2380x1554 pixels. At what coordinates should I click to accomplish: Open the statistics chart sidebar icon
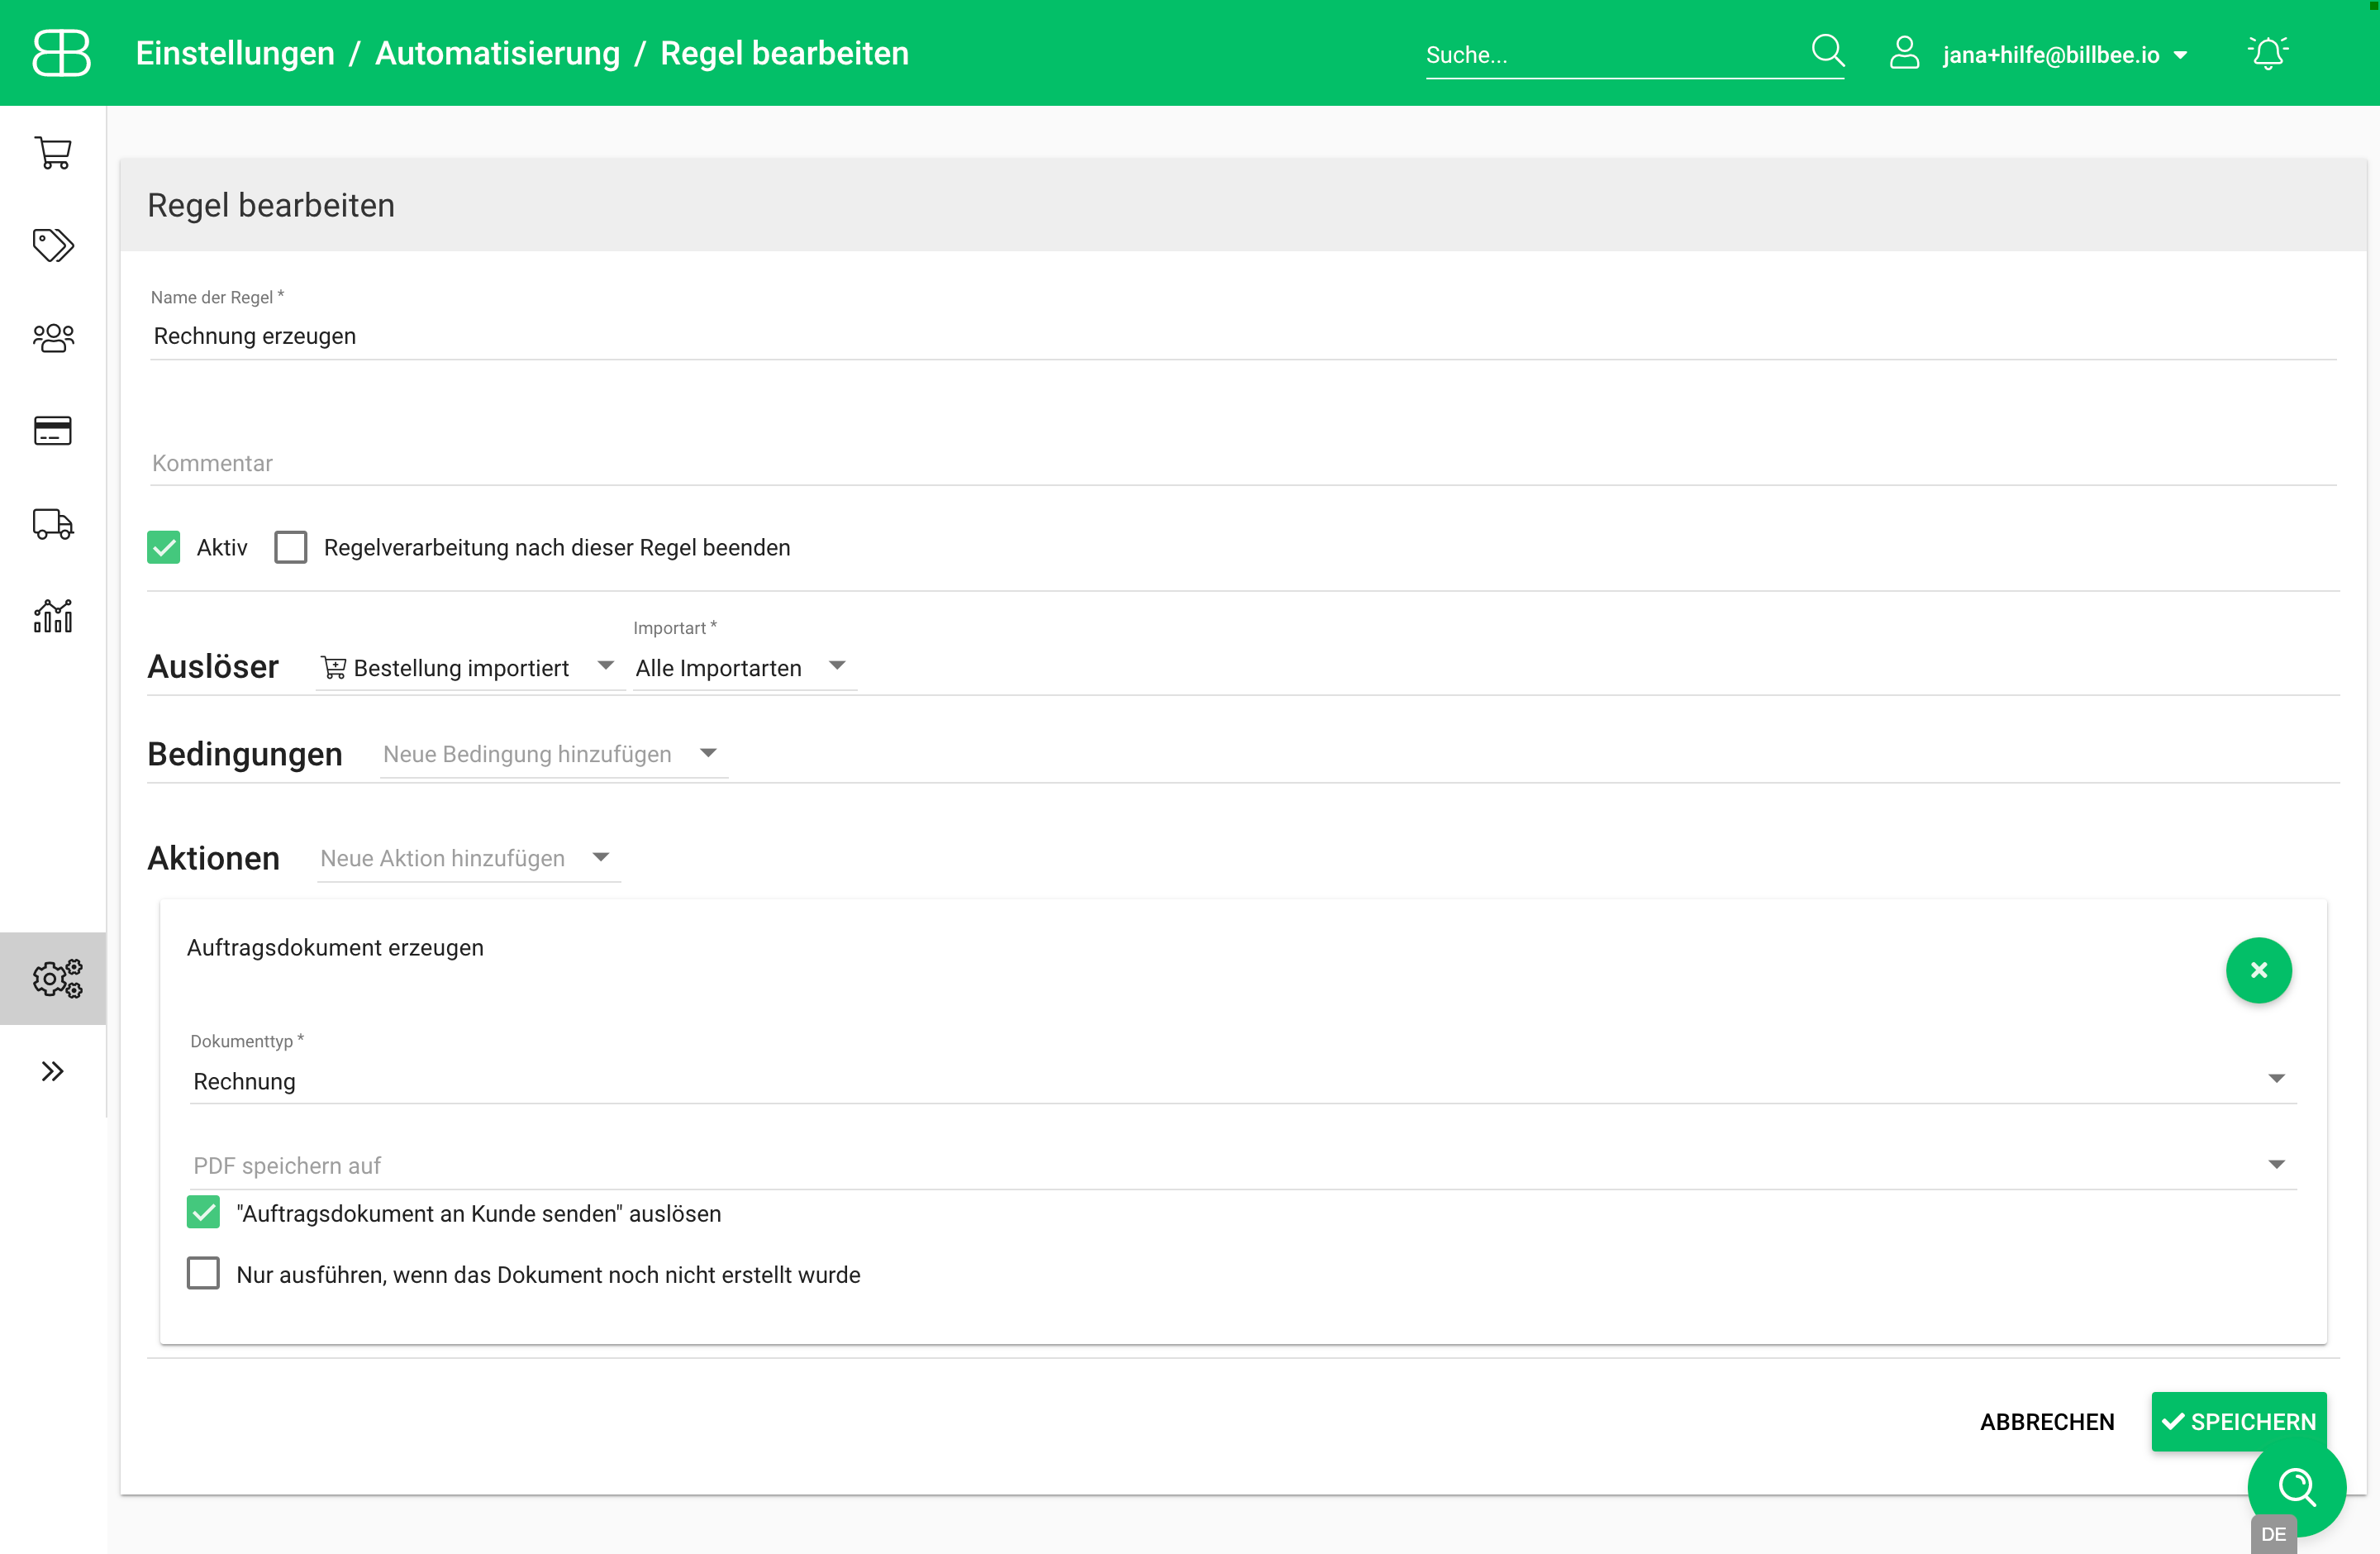pos(53,616)
